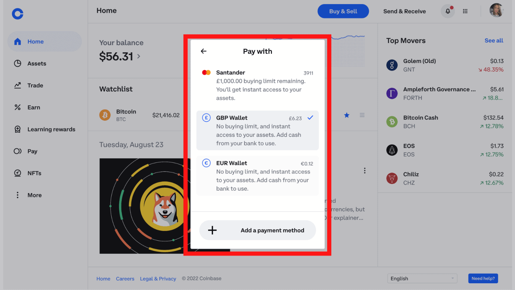Click the Tuesday, August 23 date heading

click(131, 145)
